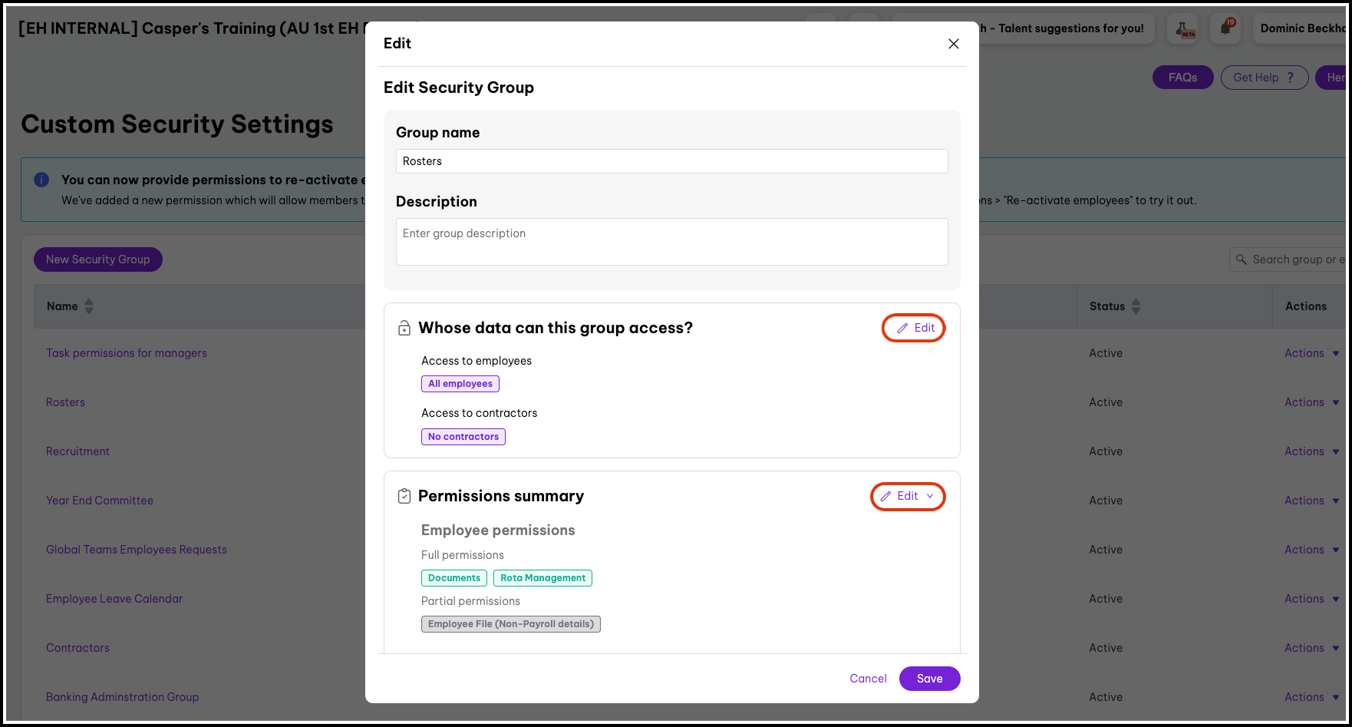Click the Group name input field
This screenshot has width=1352, height=727.
tap(671, 161)
